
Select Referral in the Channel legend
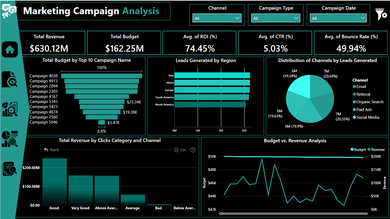361,94
